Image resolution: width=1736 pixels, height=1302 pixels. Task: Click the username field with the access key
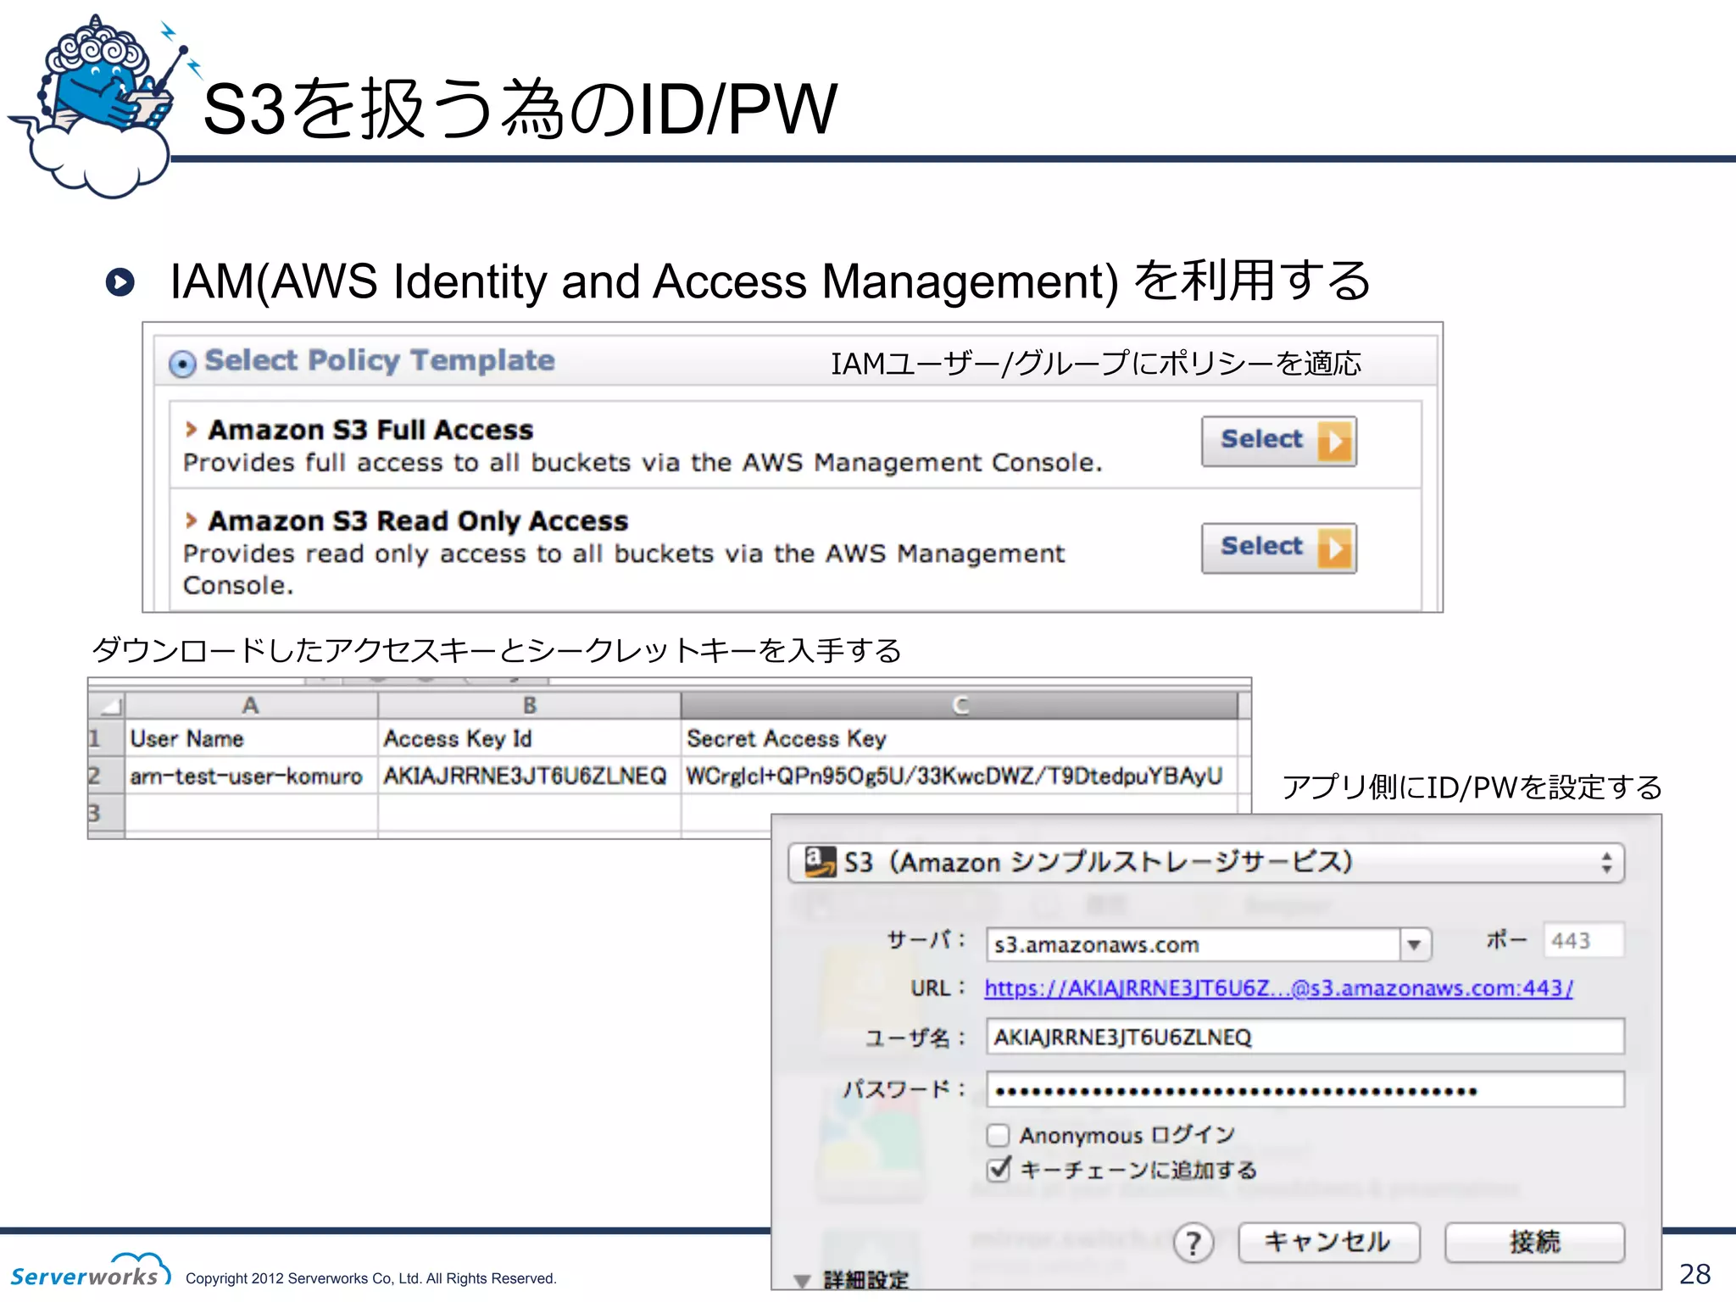(x=1305, y=1037)
